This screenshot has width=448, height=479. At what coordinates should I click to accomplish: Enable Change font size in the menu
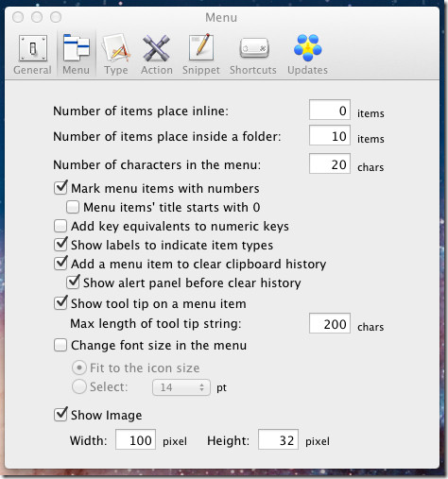pos(60,345)
